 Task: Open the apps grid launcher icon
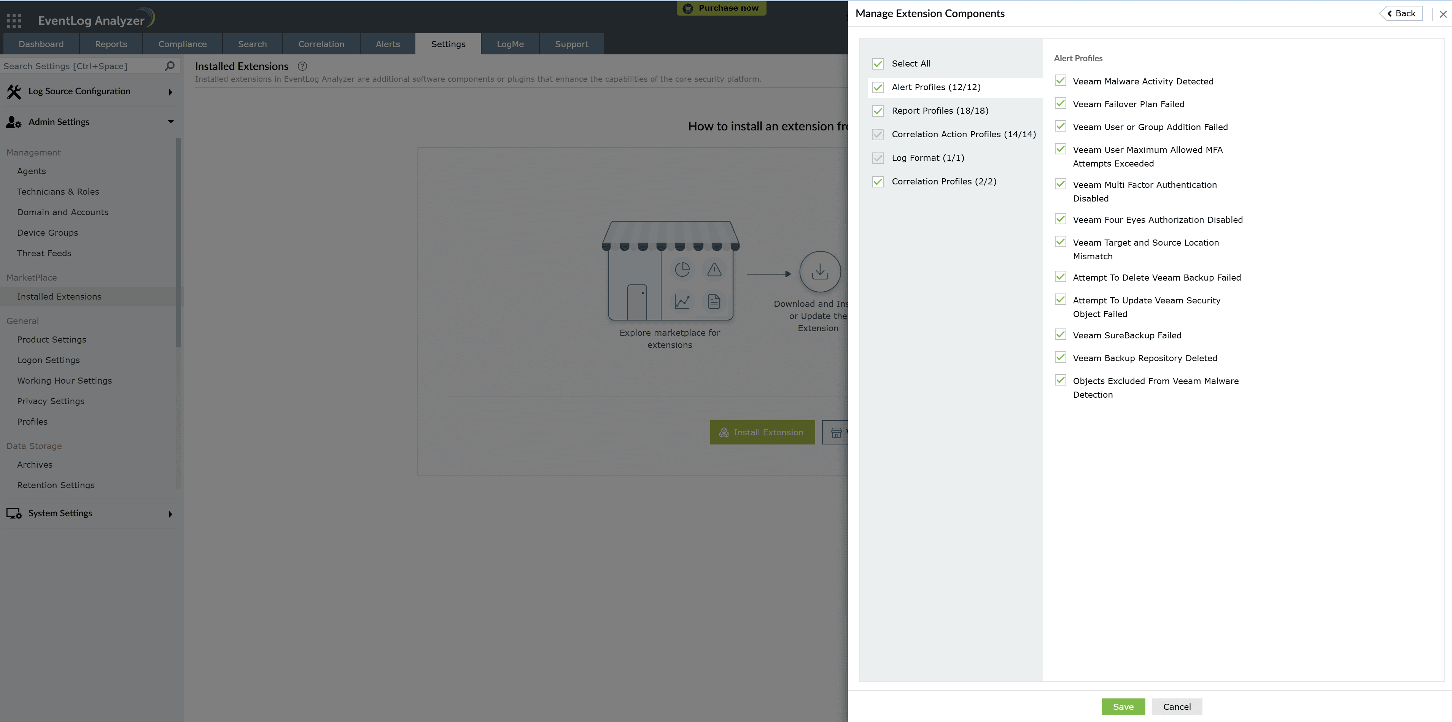click(x=14, y=21)
